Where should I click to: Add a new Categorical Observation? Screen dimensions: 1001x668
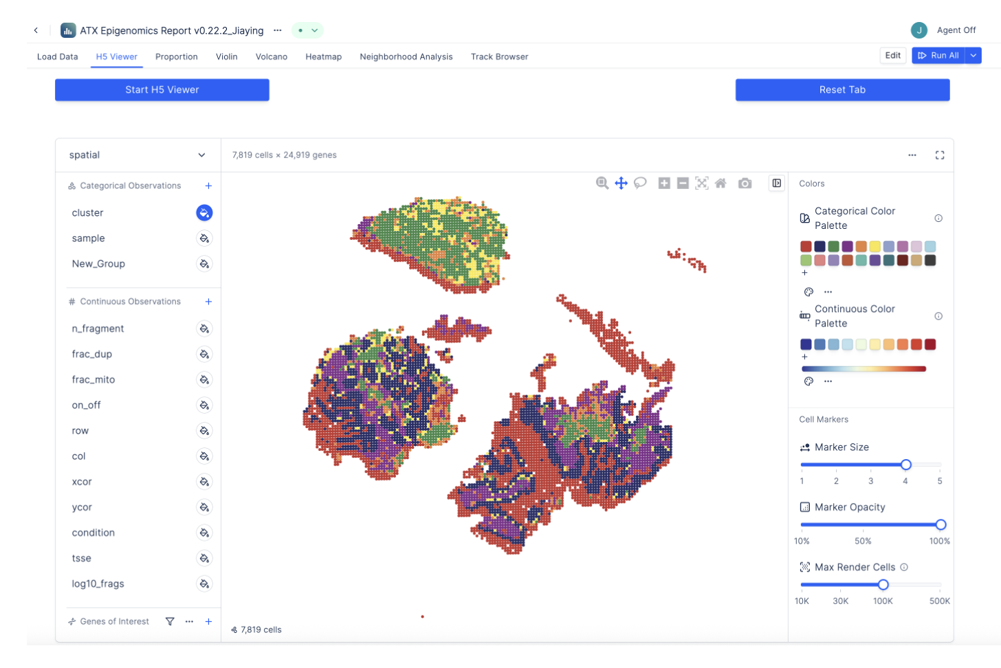tap(208, 186)
